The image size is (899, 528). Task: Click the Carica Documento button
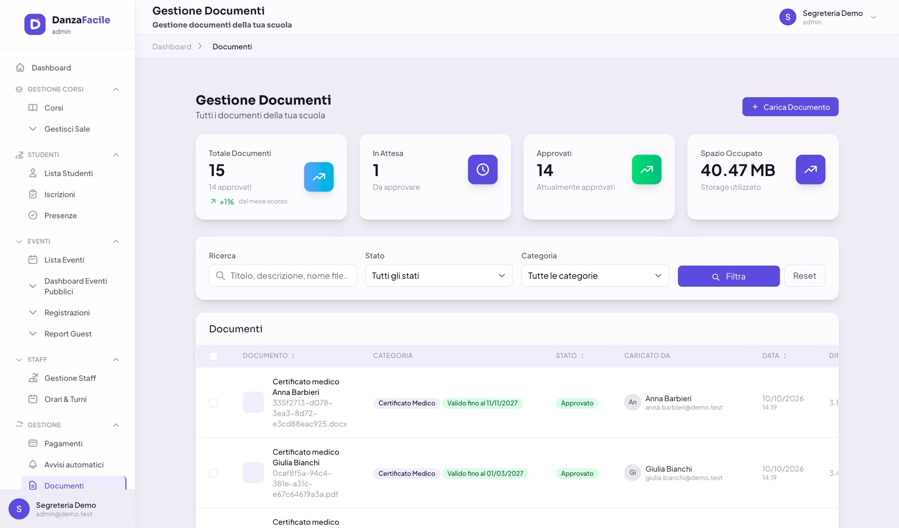click(x=790, y=107)
